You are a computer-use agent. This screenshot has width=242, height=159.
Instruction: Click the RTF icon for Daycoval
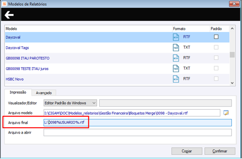(176, 37)
